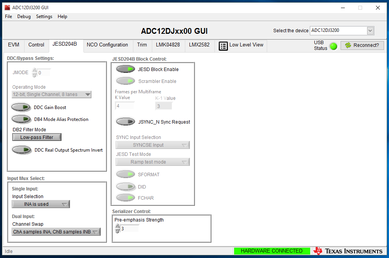Click the Pre-emphasis Strength stepper arrows

pos(117,228)
